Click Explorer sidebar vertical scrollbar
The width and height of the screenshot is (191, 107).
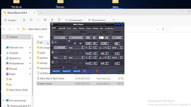tap(33, 66)
